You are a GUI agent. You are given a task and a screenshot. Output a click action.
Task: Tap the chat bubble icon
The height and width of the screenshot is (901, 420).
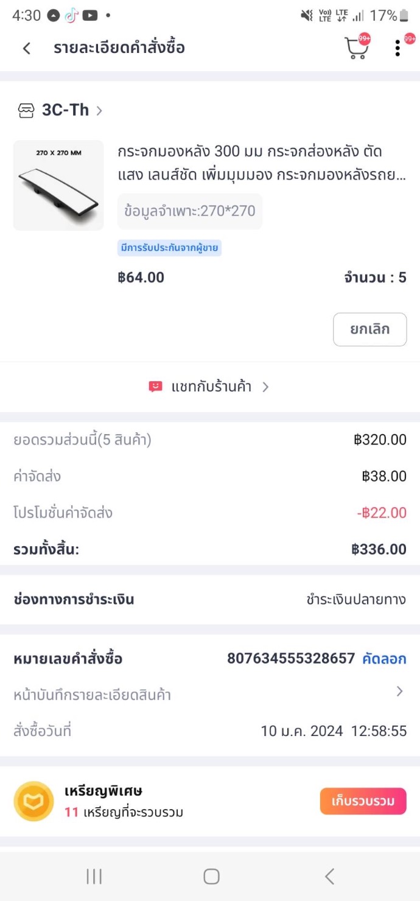(x=156, y=387)
